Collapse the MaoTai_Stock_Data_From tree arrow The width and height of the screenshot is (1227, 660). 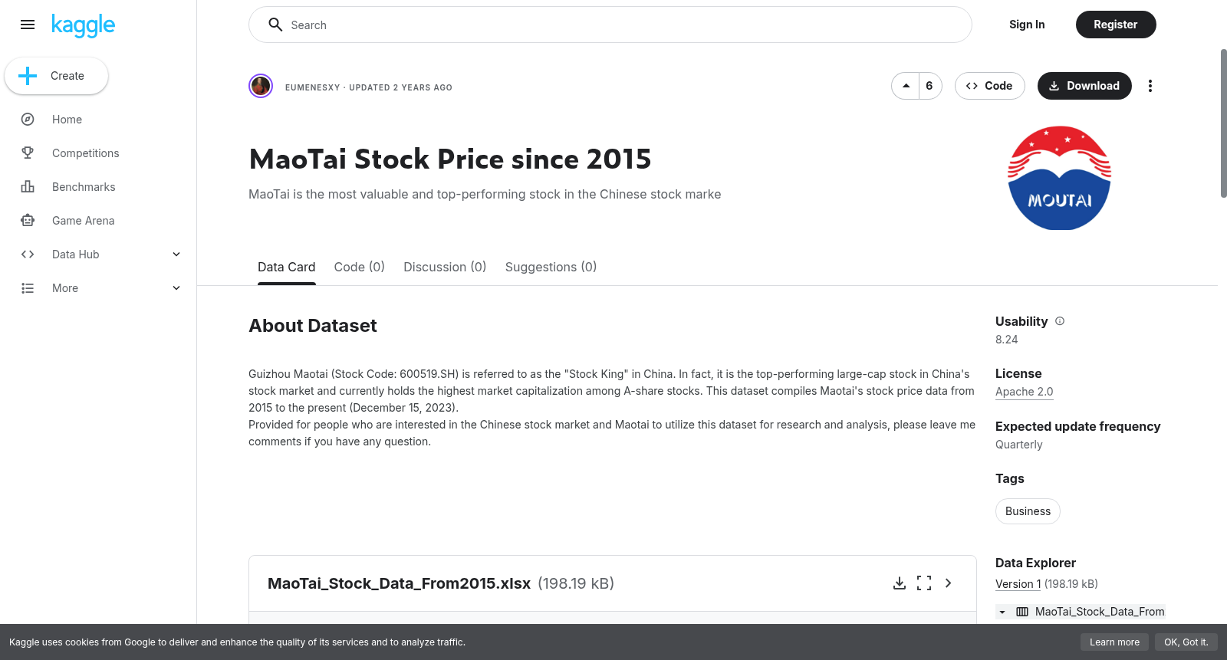click(x=1002, y=612)
